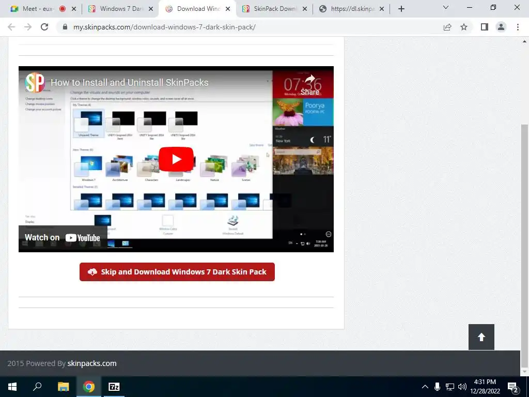Screen dimensions: 529x397
Task: Switch to the dl.skinpacks tab
Action: tap(352, 9)
